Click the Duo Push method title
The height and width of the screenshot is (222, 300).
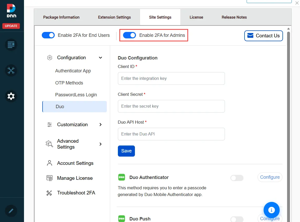click(140, 219)
